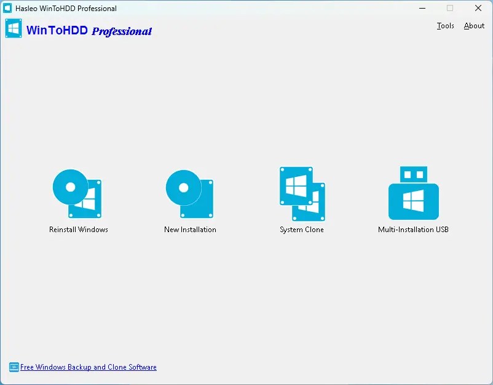Click the Reinstall Windows text label
Screen dimensions: 493x385
[x=79, y=230]
